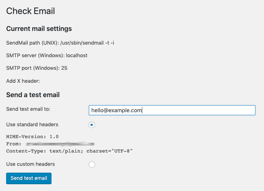Click the 'MIME-Version: 1.0' header line
The height and width of the screenshot is (191, 264).
click(x=32, y=137)
